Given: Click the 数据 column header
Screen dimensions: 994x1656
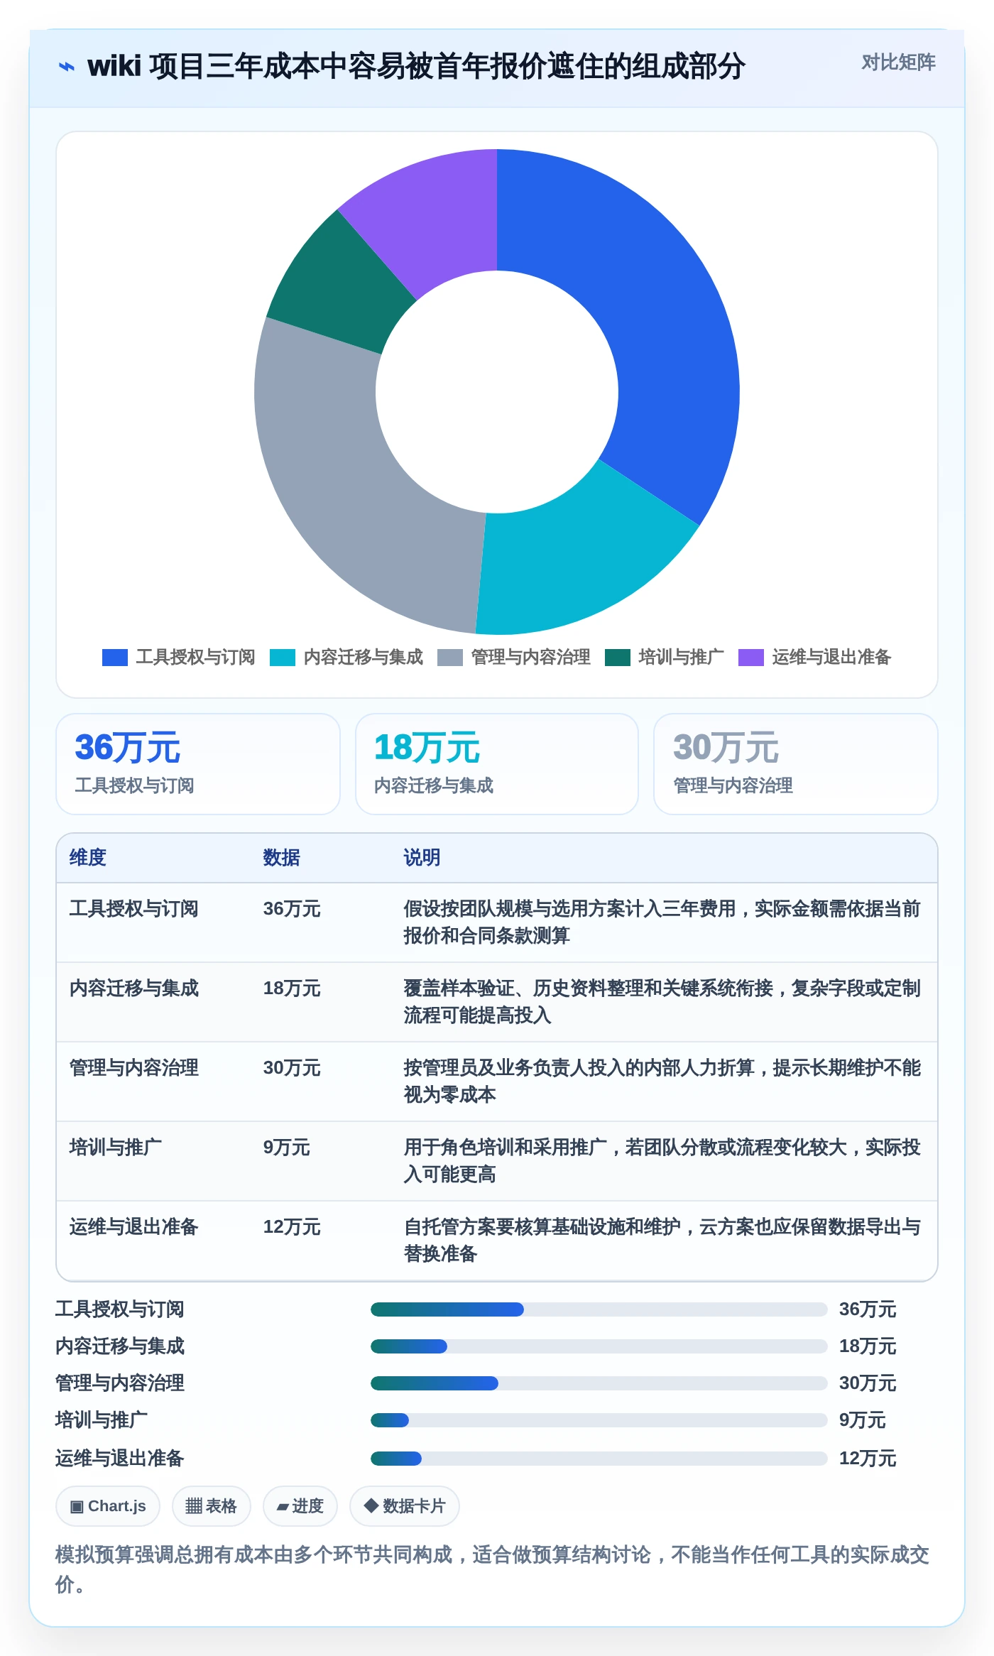Looking at the screenshot, I should (x=282, y=858).
